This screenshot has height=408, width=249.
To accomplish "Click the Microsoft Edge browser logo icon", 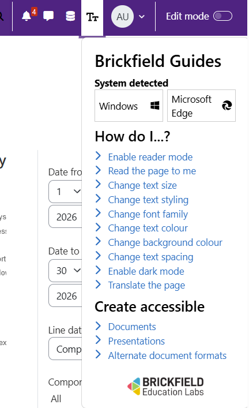I will coord(227,106).
